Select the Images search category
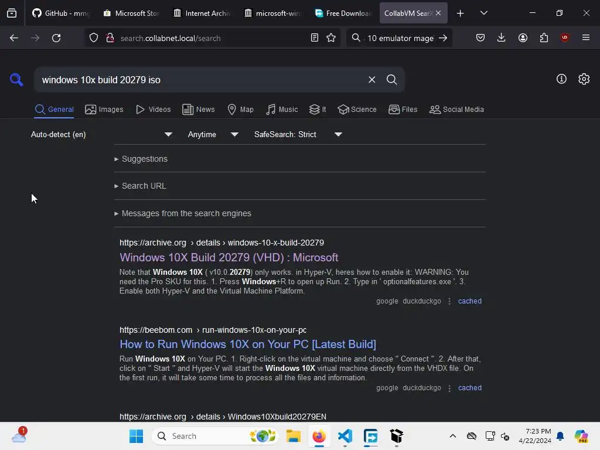The image size is (600, 450). pos(104,110)
